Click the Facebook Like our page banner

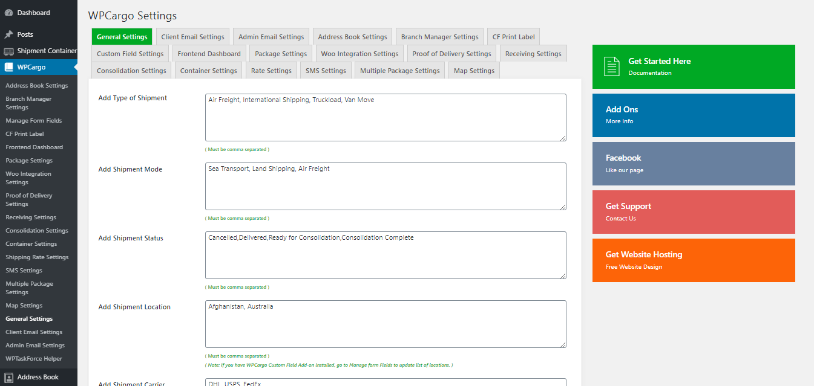[694, 164]
